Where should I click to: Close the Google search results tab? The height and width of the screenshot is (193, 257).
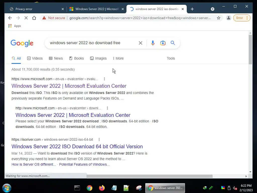tap(183, 9)
